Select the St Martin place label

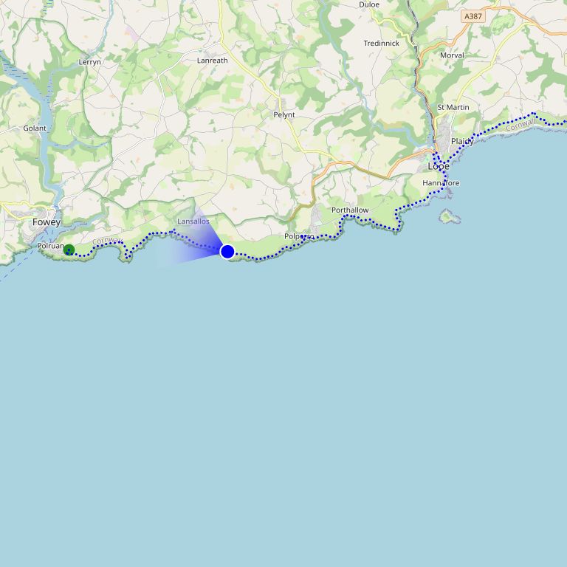tap(453, 107)
